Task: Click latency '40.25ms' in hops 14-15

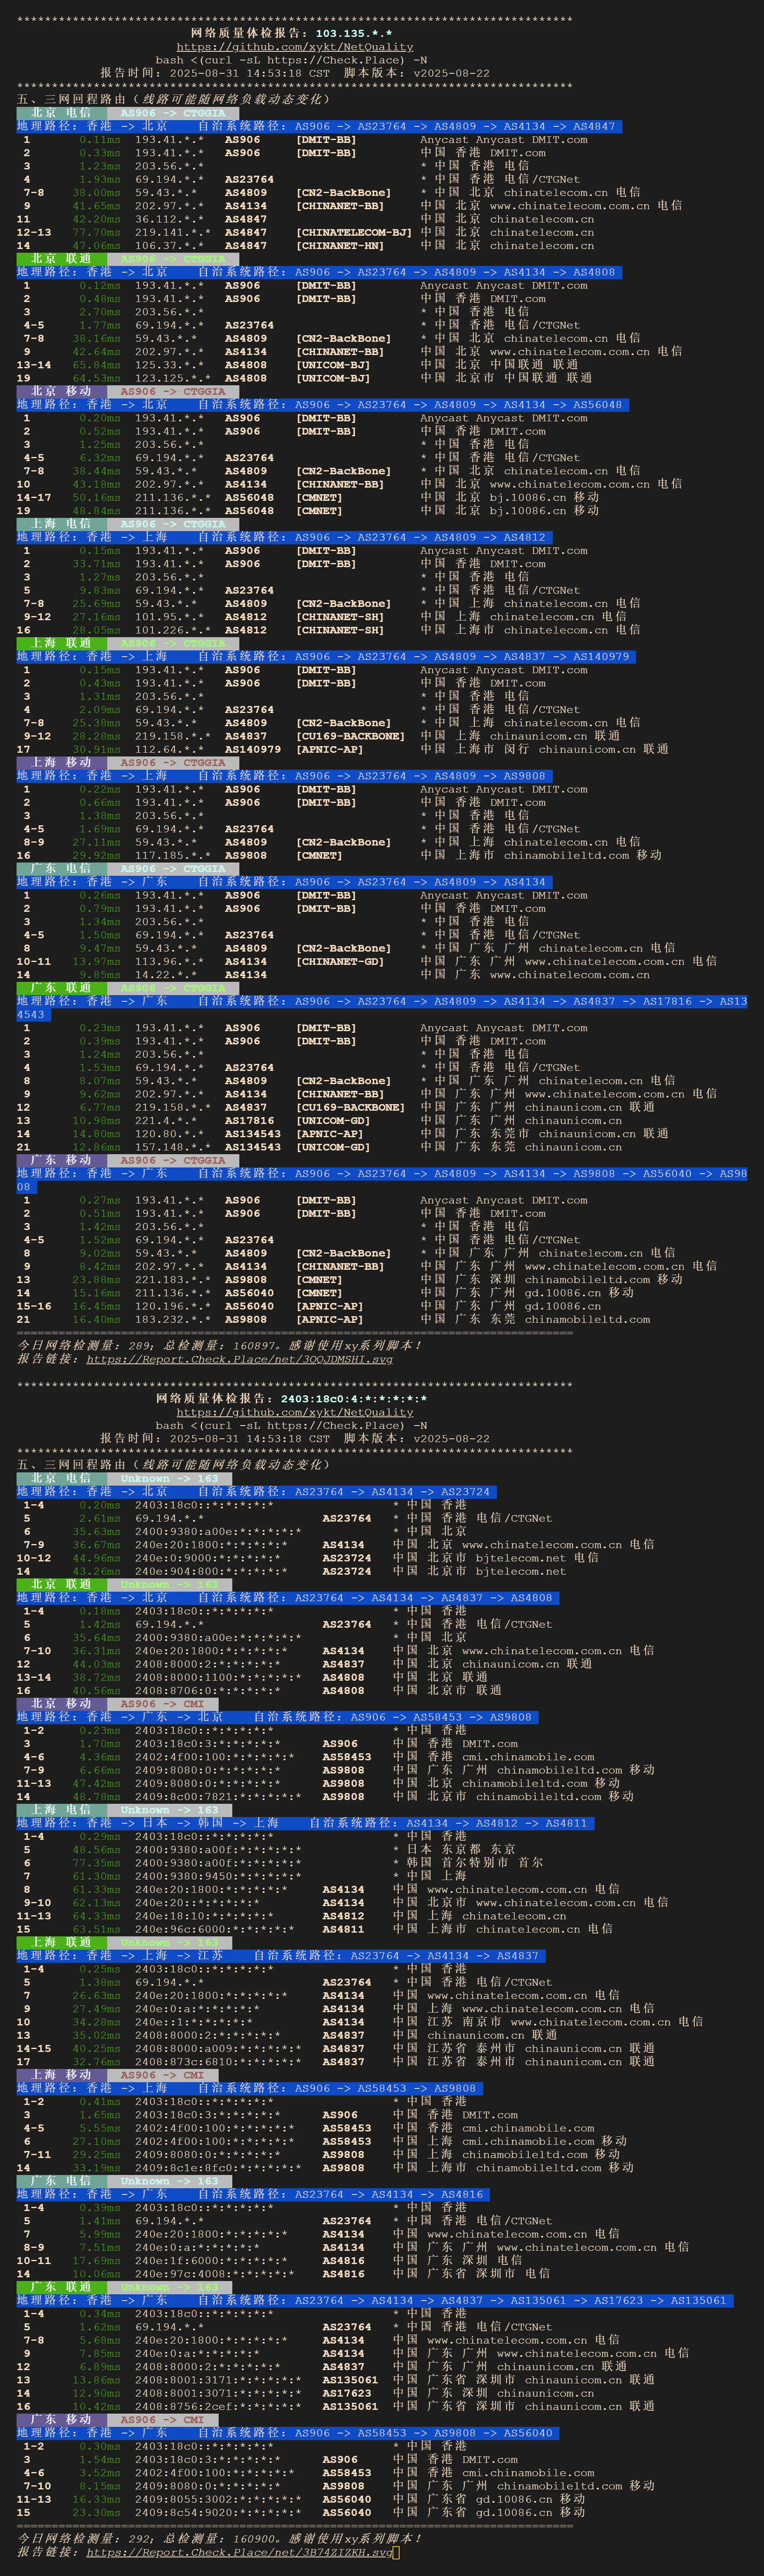Action: (97, 2048)
